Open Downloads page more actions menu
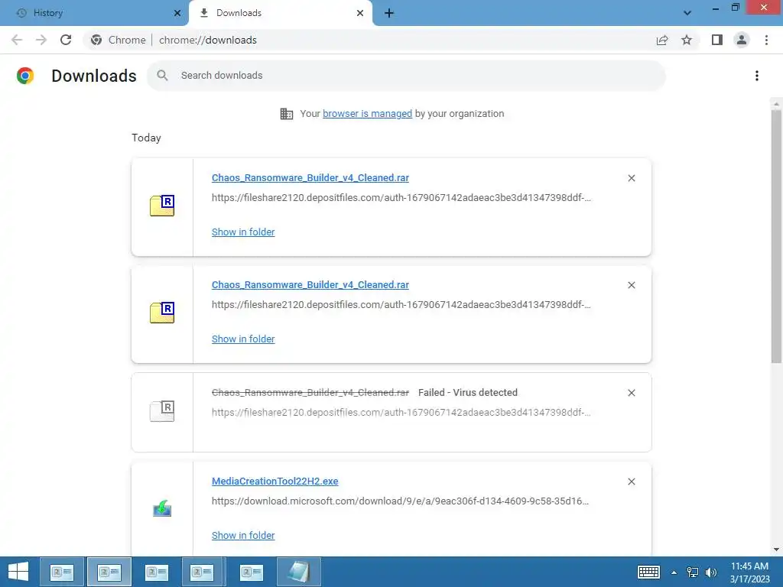The height and width of the screenshot is (587, 783). 757,76
